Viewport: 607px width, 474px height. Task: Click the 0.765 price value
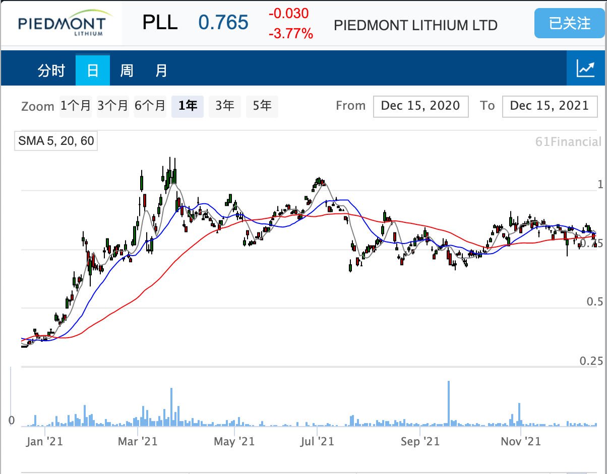coord(223,23)
